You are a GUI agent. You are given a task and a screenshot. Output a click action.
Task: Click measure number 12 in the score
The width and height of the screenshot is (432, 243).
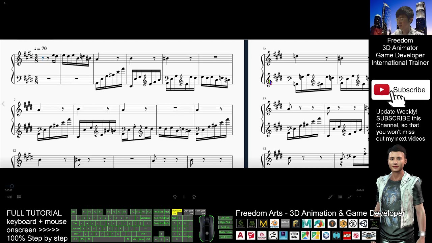[15, 151]
